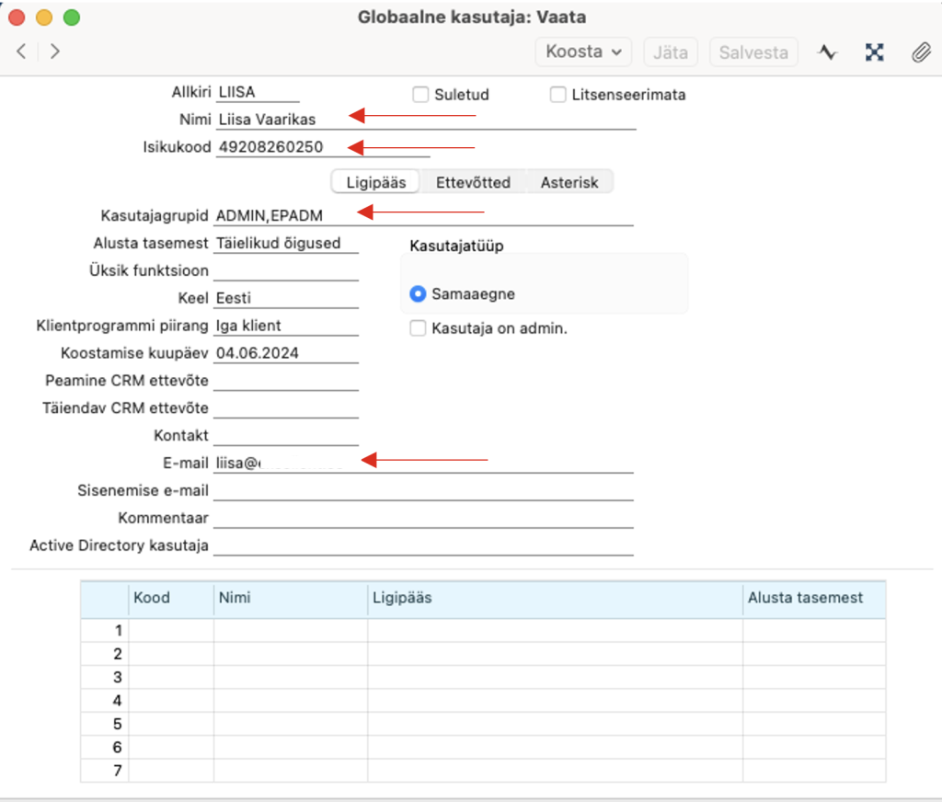This screenshot has width=942, height=802.
Task: Select the Ligipääs tab
Action: pos(375,182)
